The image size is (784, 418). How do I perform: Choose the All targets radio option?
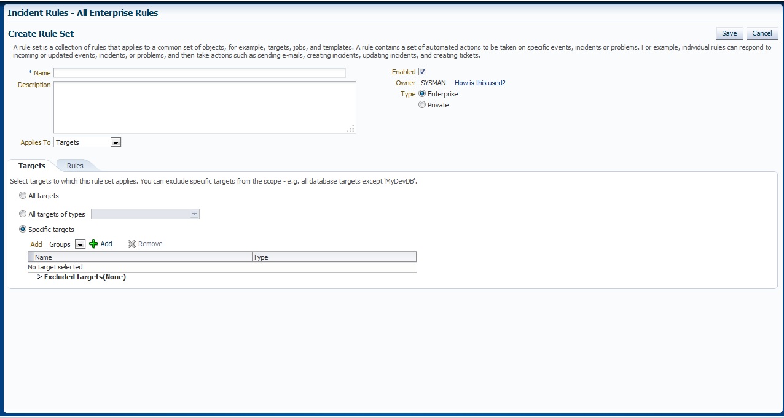pos(23,196)
